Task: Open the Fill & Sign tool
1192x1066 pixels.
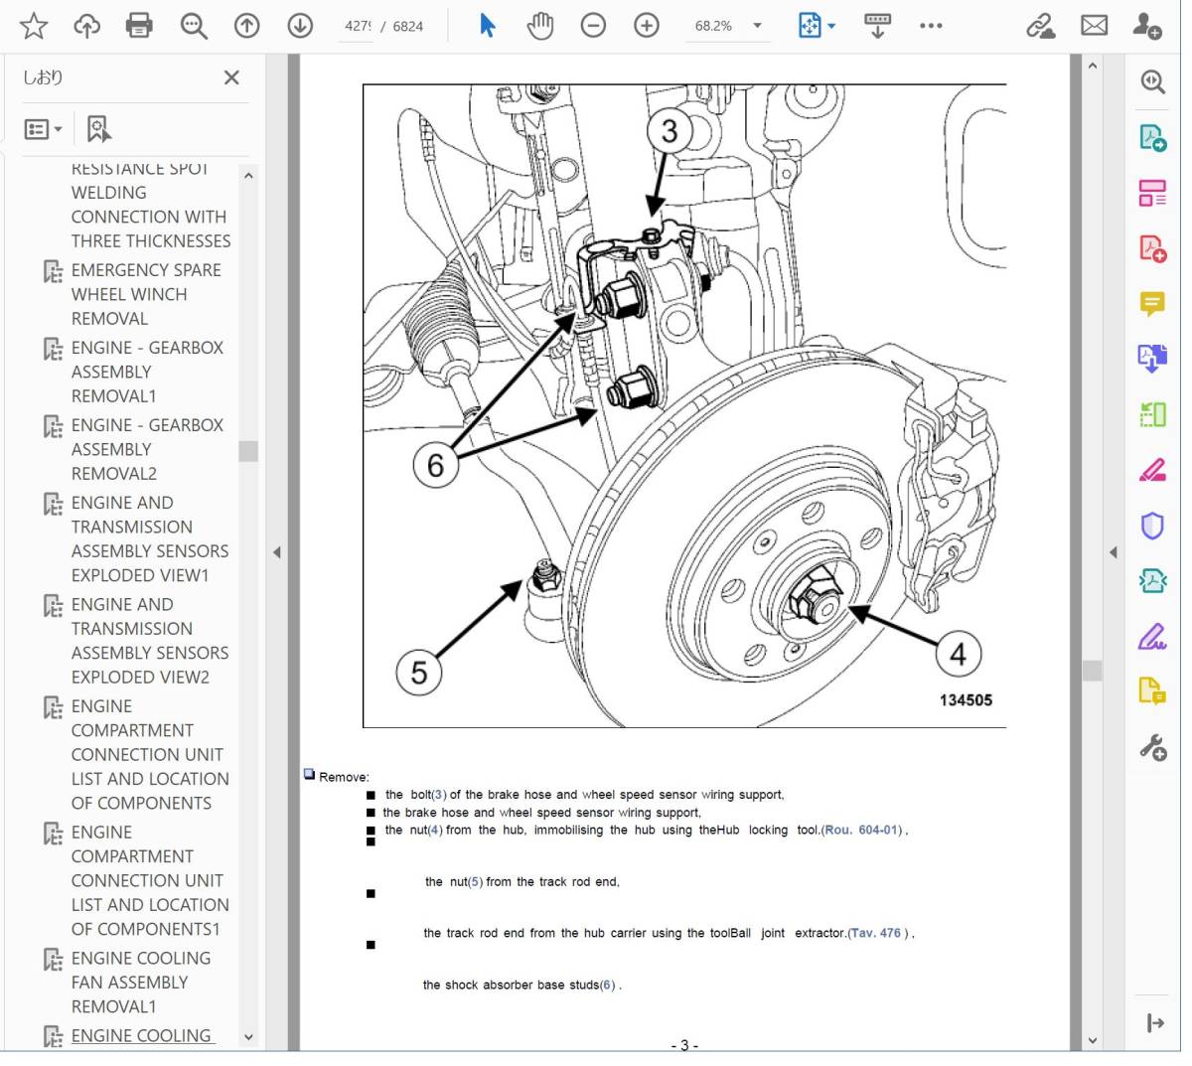Action: point(1152,636)
